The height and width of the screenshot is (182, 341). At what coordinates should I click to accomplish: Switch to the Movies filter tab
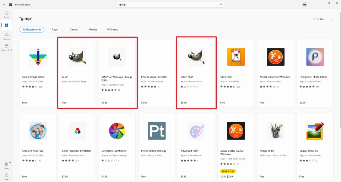[93, 30]
